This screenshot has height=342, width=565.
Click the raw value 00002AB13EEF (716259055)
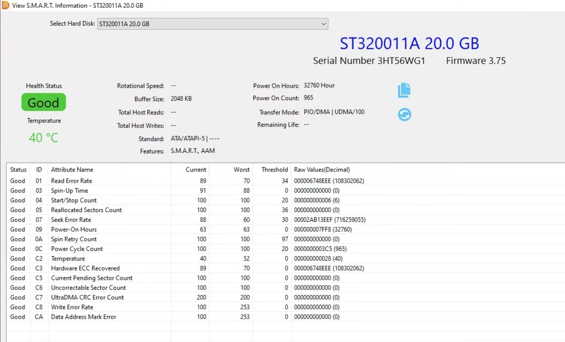330,220
